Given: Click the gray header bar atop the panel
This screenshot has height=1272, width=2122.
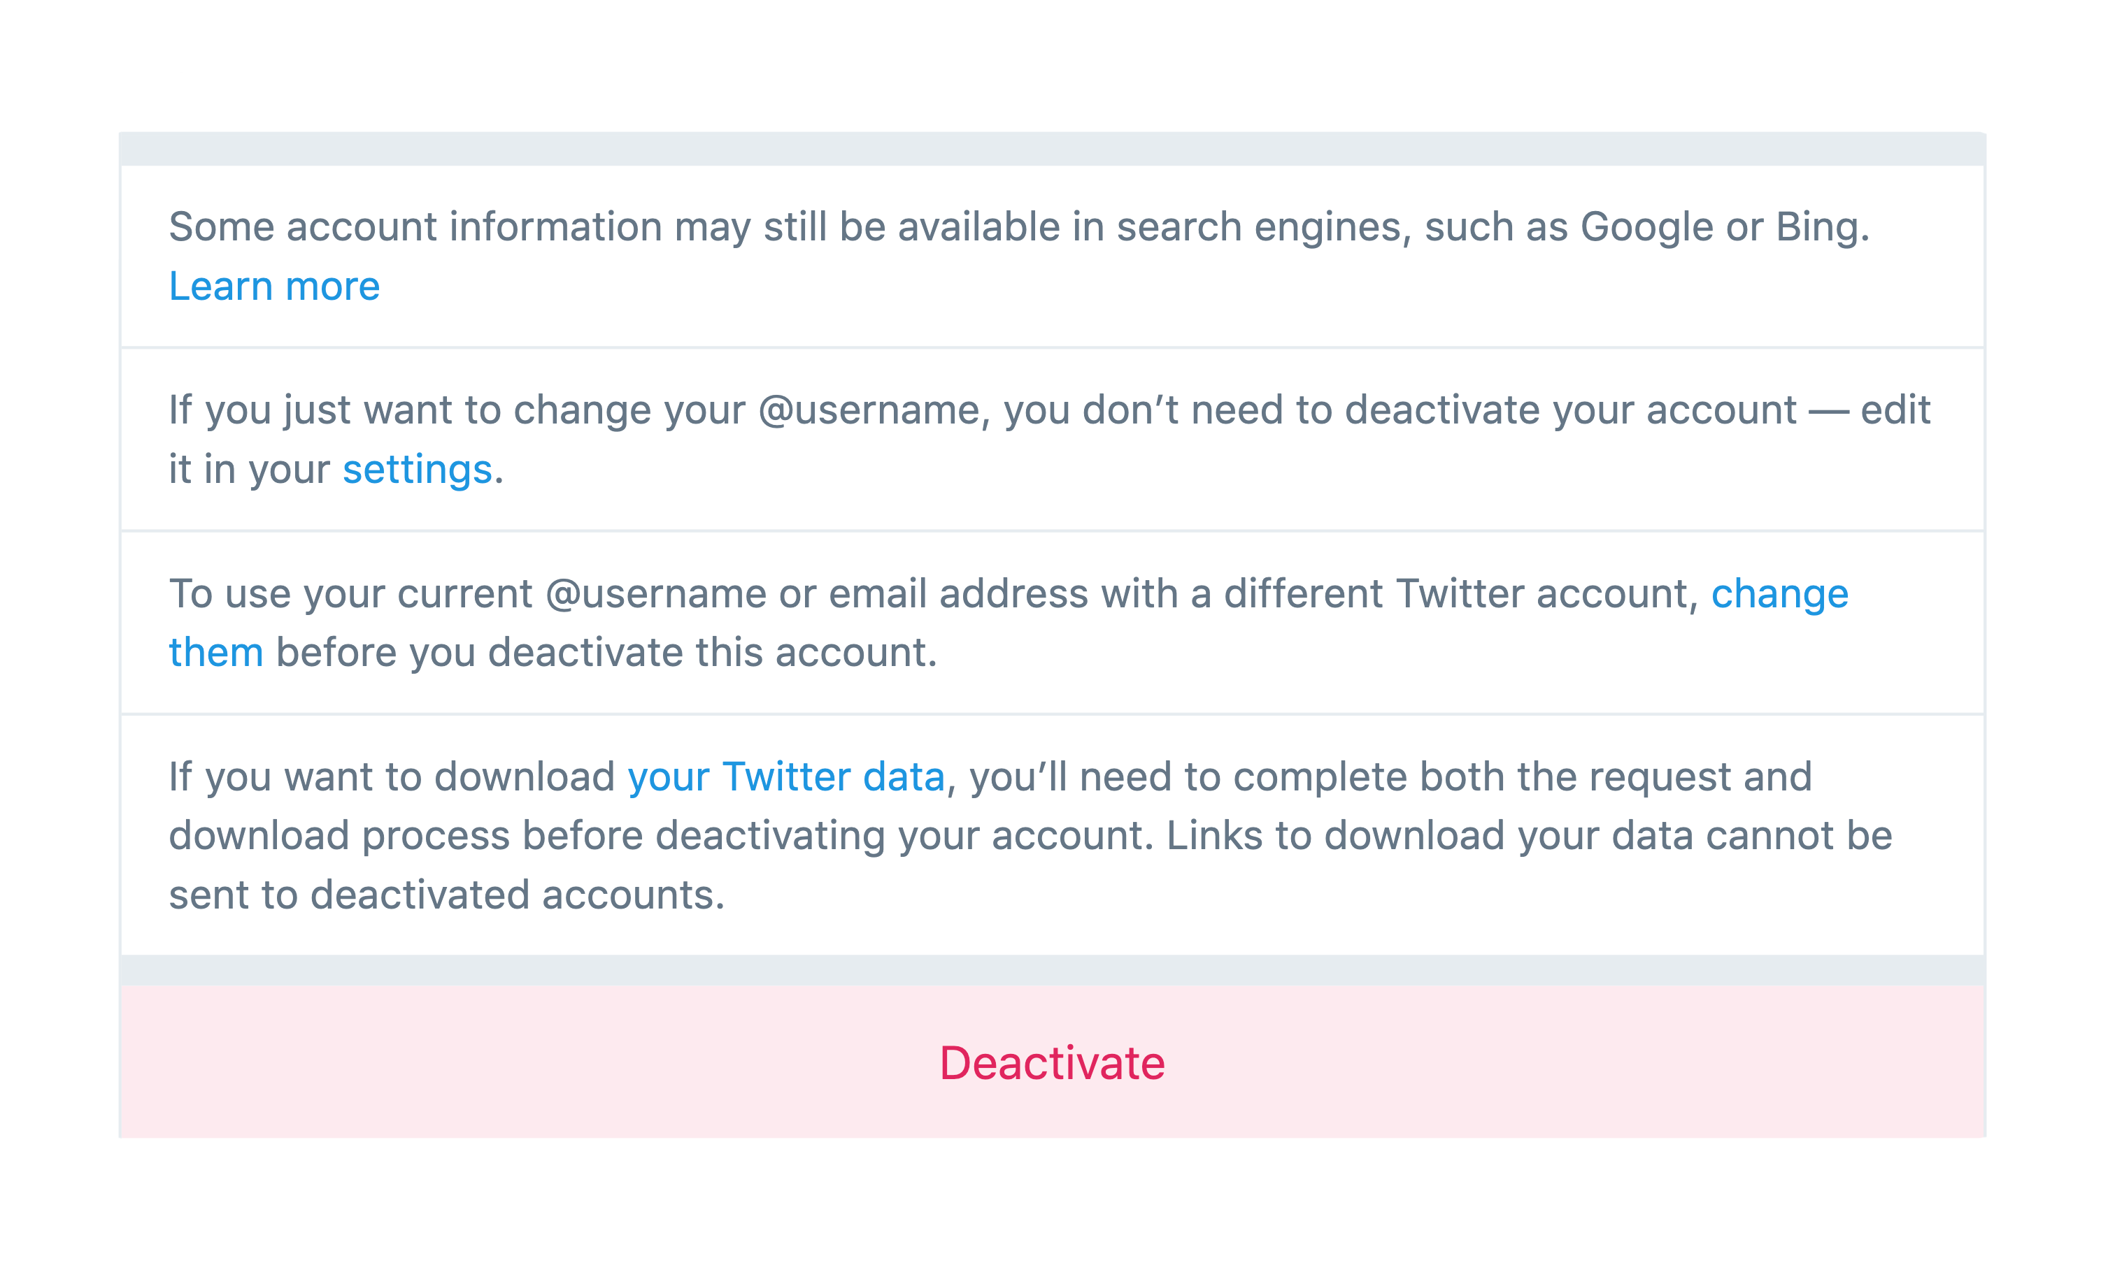Looking at the screenshot, I should pyautogui.click(x=1053, y=149).
